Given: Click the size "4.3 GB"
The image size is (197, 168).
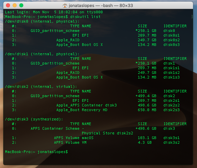Looking at the screenshot, I should coord(145,142).
